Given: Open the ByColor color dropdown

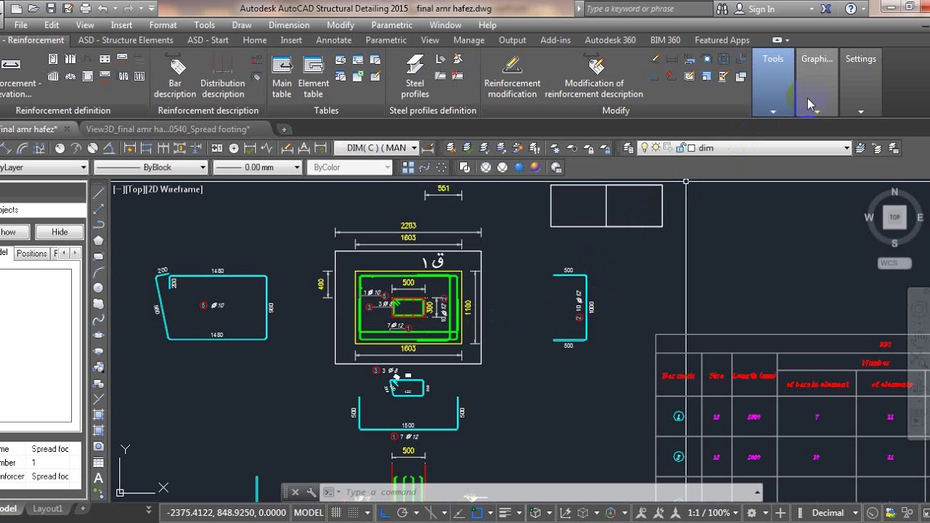Looking at the screenshot, I should [x=350, y=167].
